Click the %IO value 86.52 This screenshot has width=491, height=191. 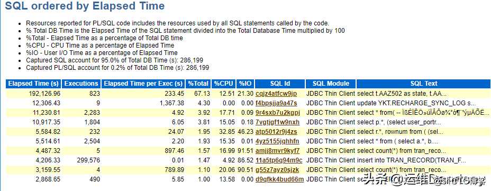[x=246, y=160]
